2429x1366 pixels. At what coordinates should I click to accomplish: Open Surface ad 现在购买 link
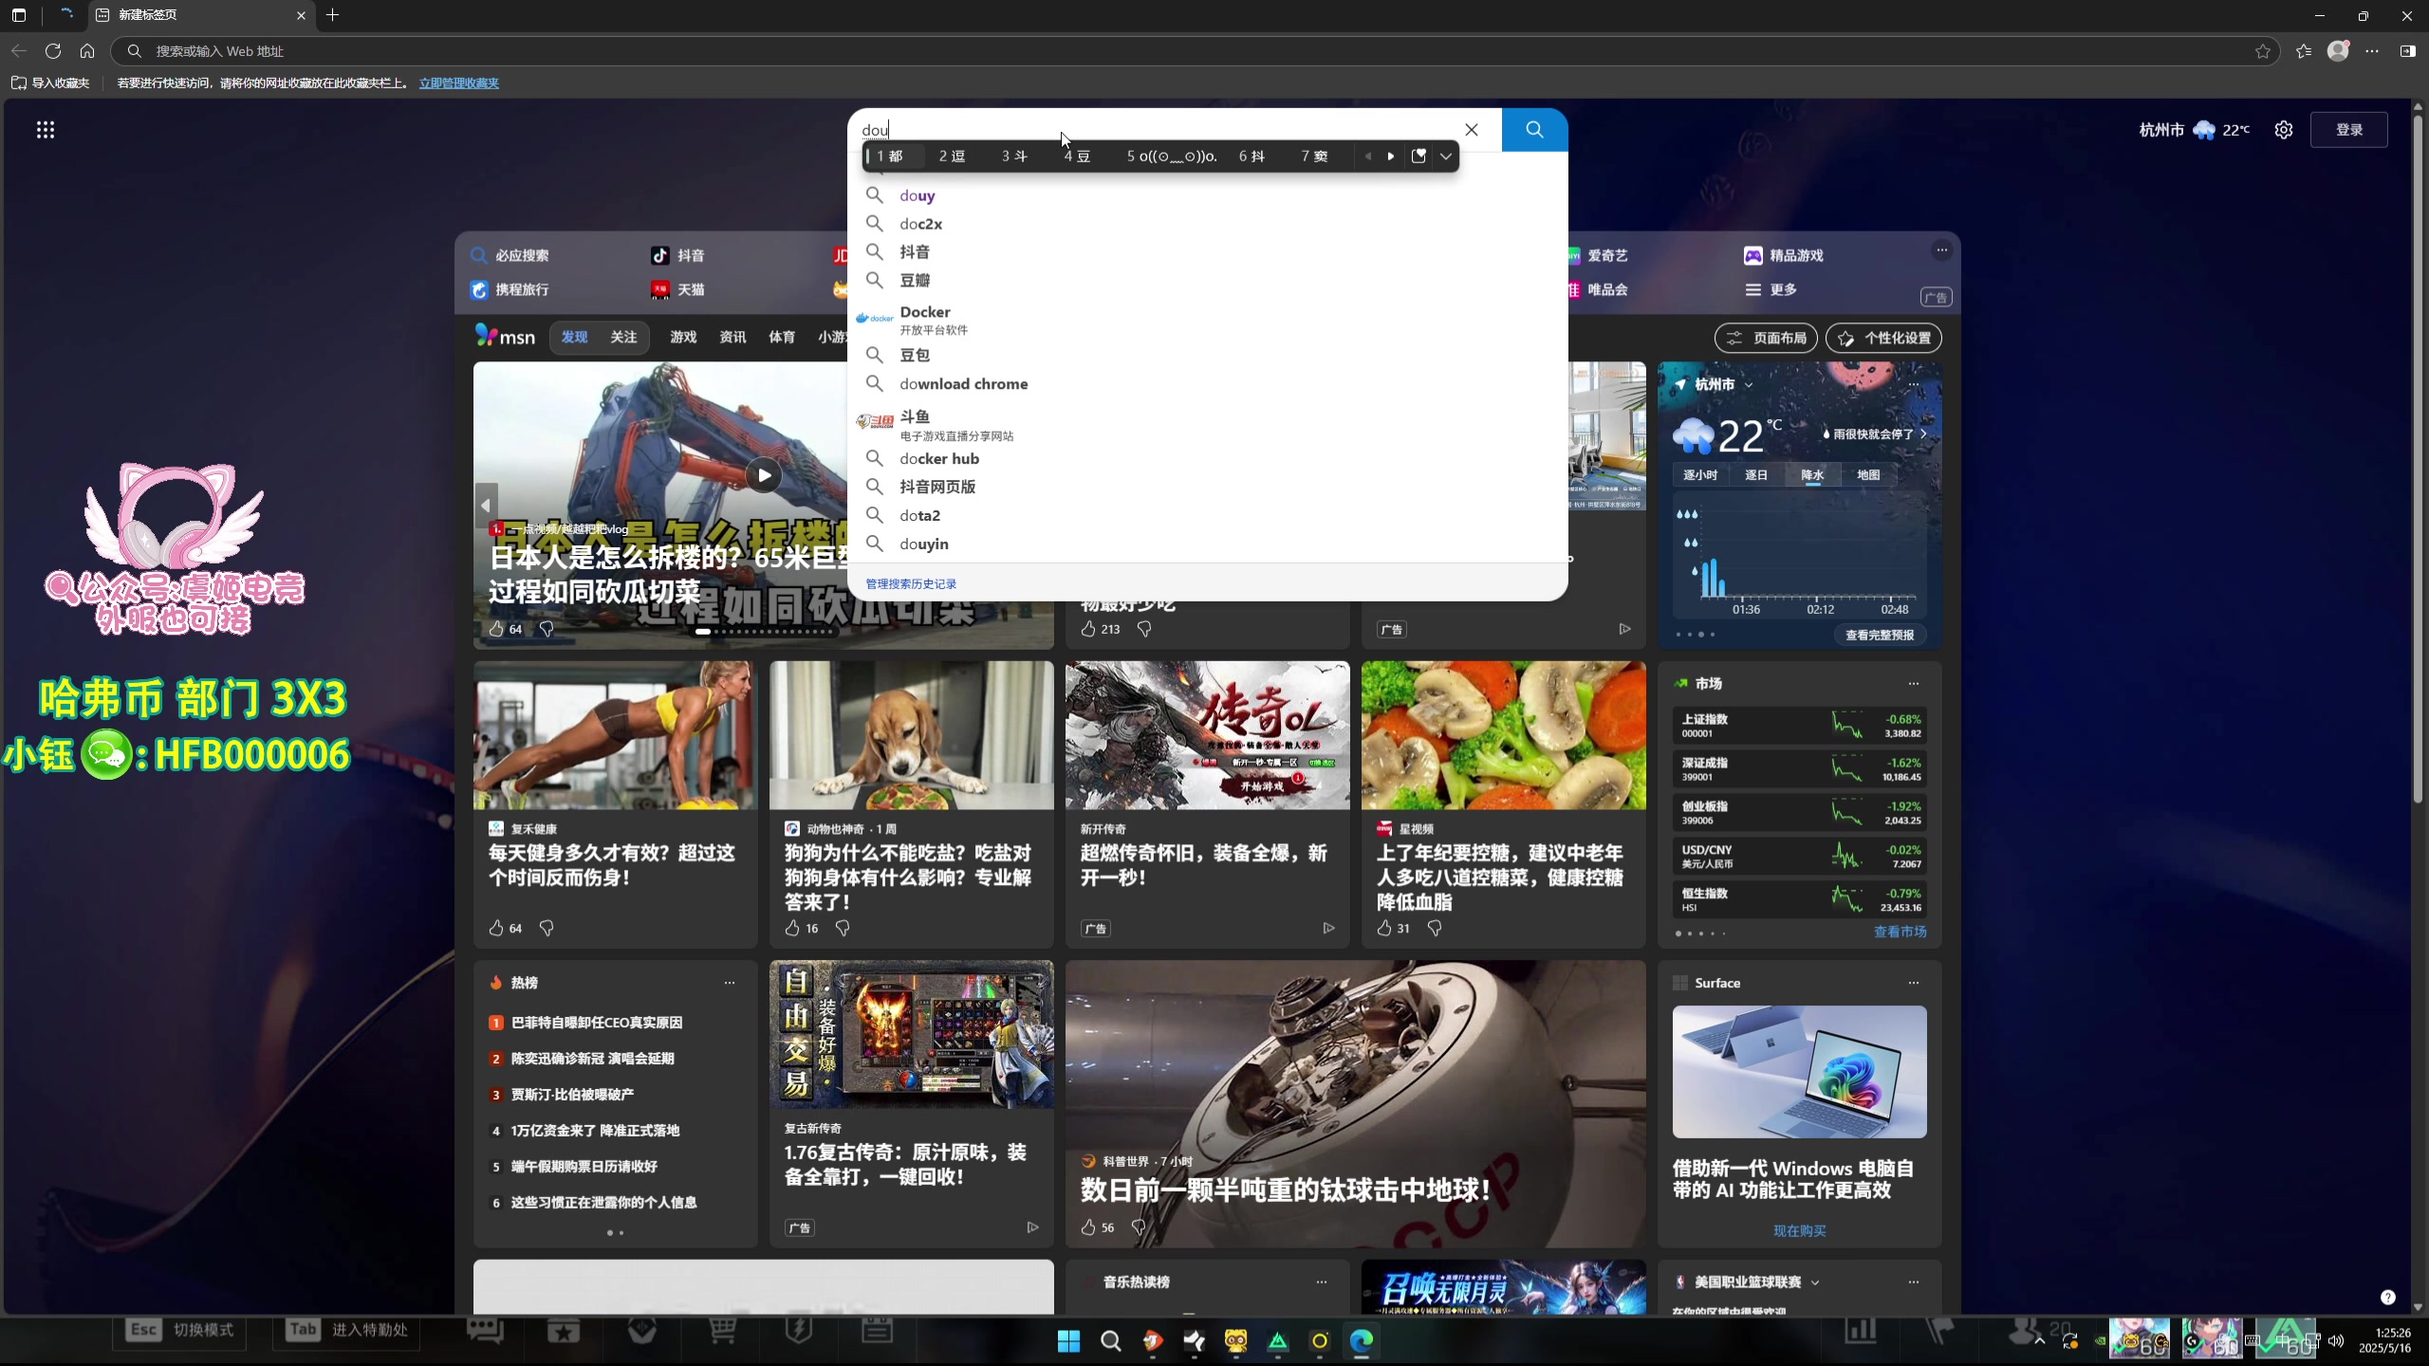point(1800,1230)
